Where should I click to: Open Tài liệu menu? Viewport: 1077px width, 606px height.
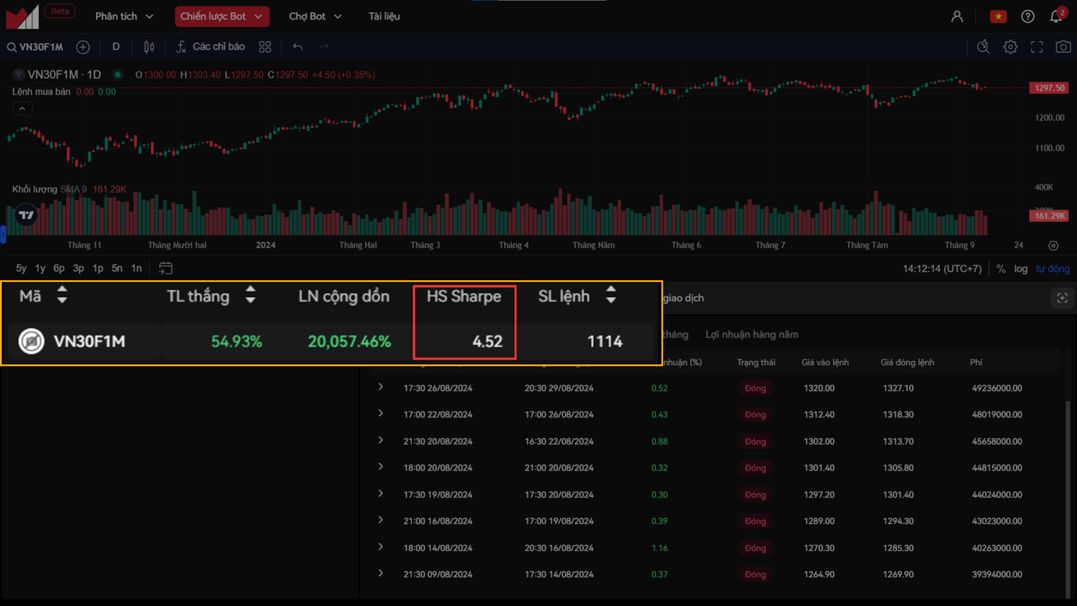(384, 16)
